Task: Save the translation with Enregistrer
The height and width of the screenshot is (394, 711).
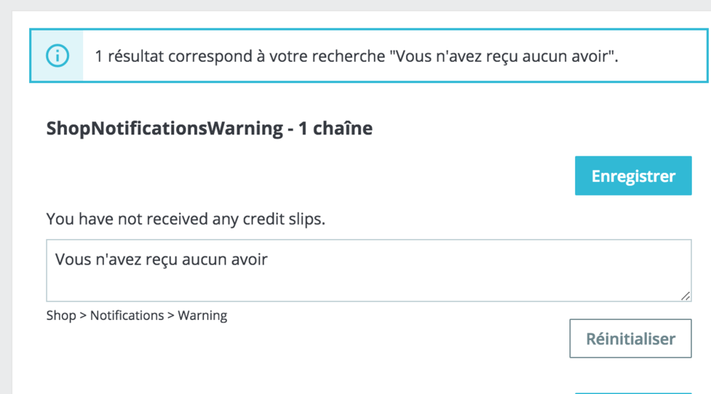Action: click(x=633, y=176)
